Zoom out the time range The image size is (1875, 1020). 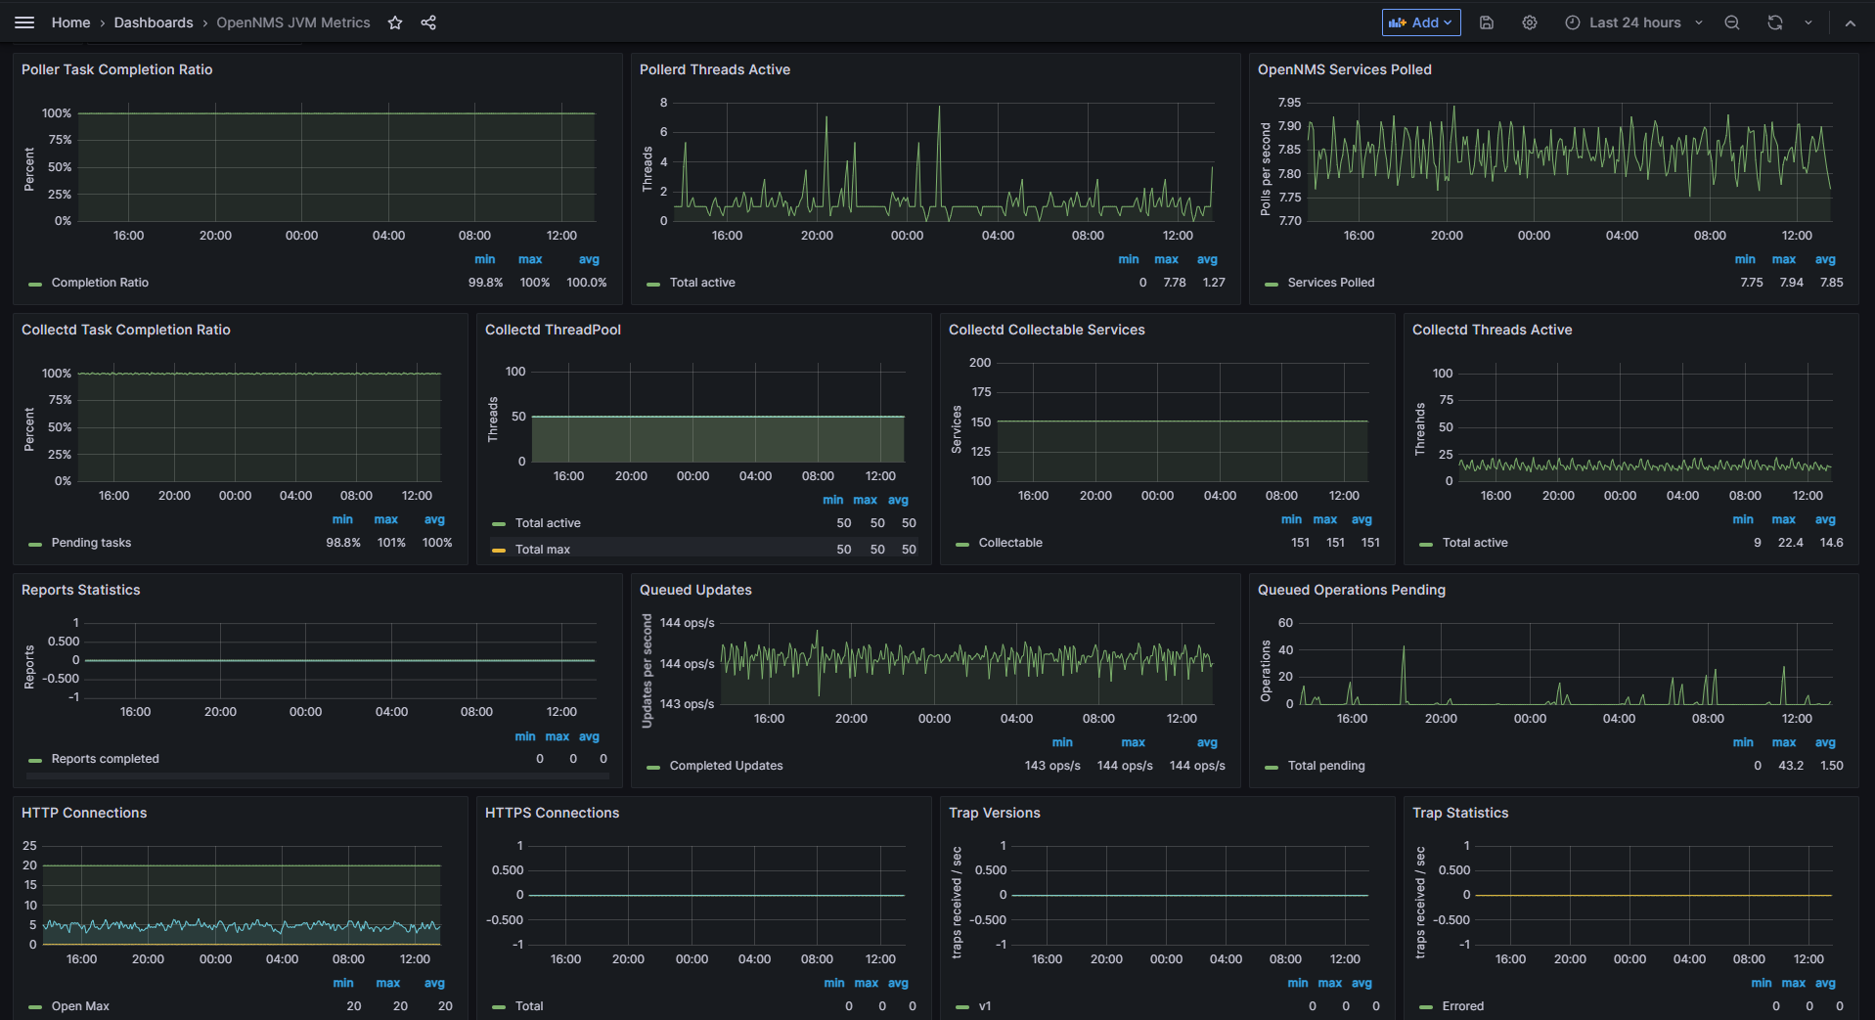pos(1732,22)
